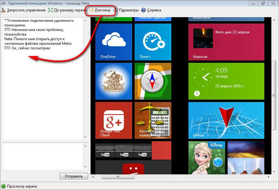The height and width of the screenshot is (190, 279).
Task: Click the window title bar app icon
Action: pos(3,3)
